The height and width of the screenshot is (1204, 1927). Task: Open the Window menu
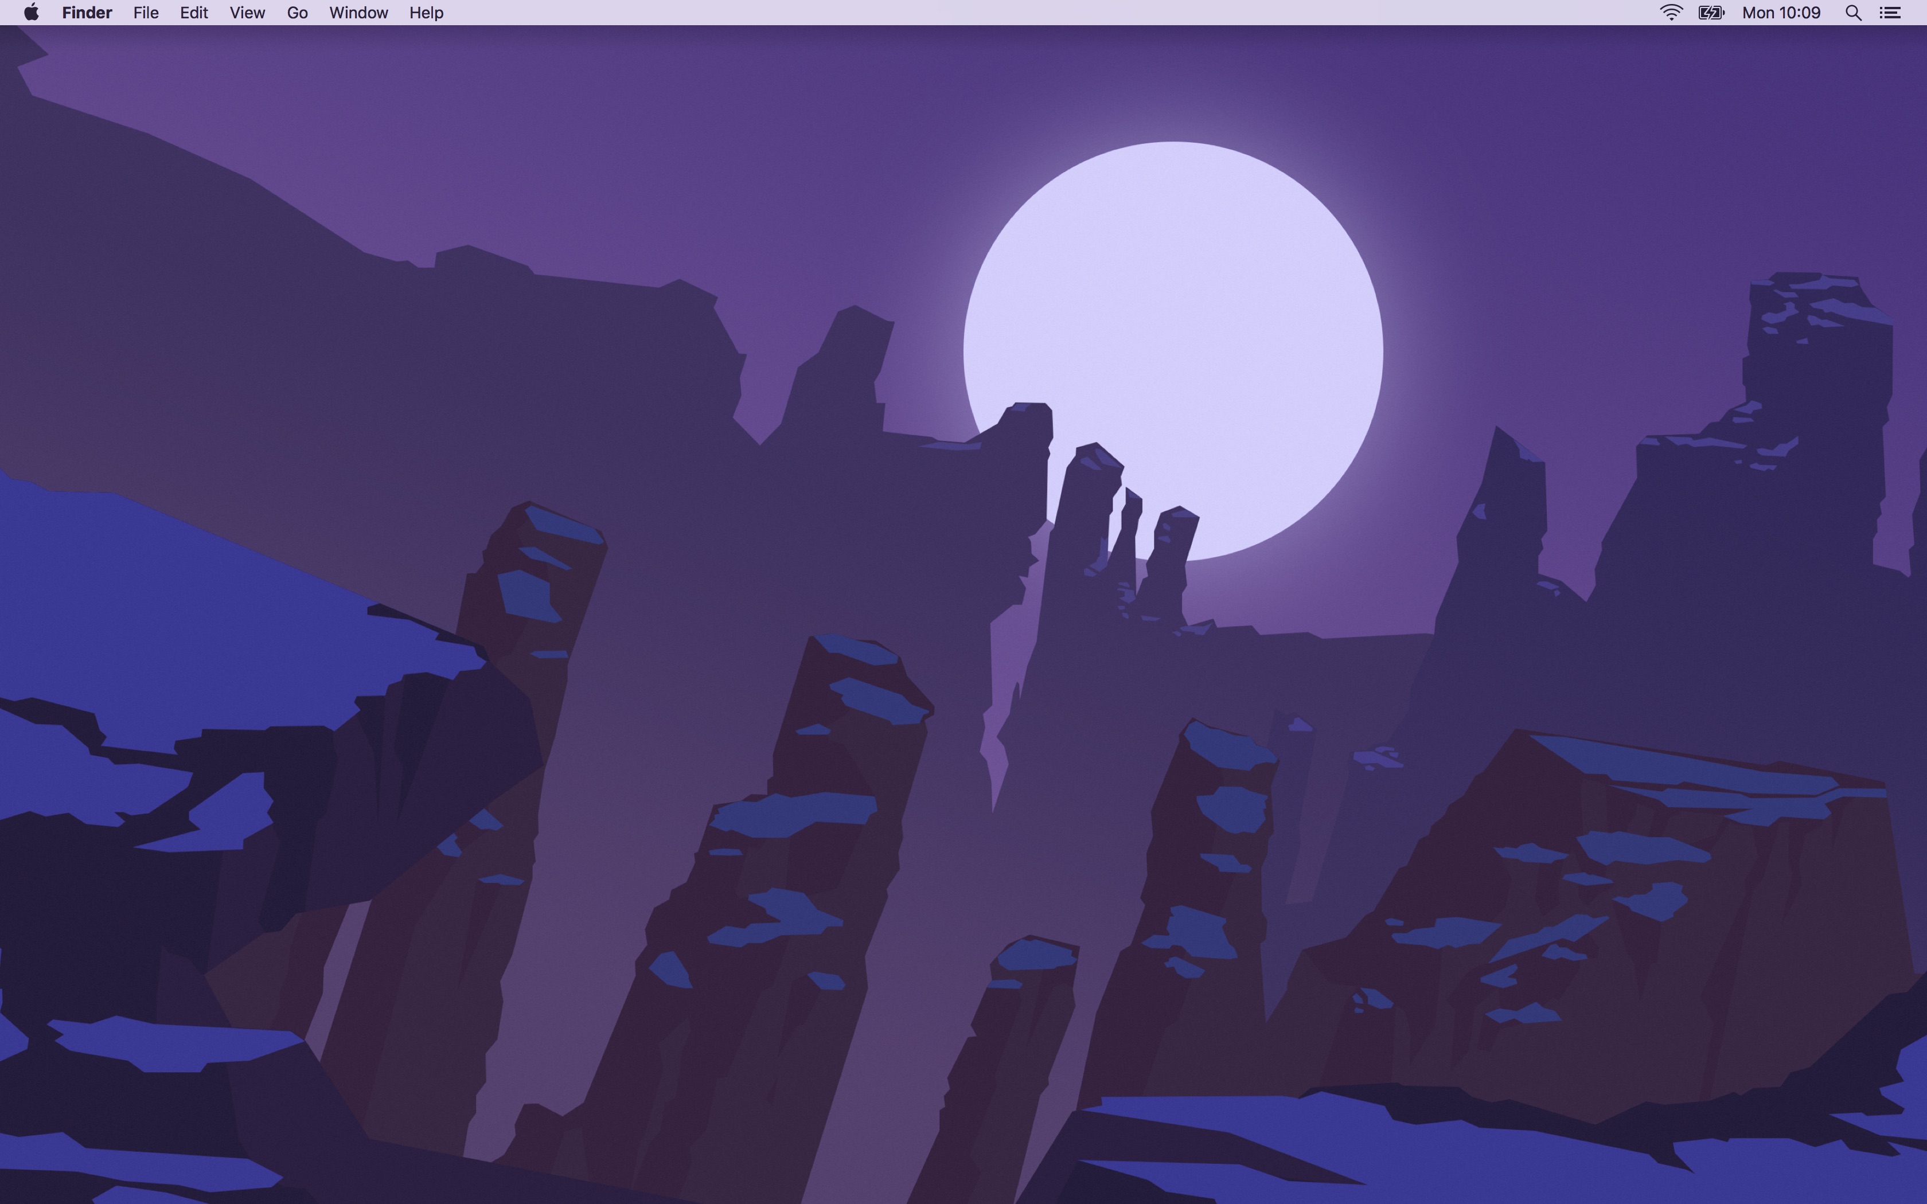pos(358,13)
